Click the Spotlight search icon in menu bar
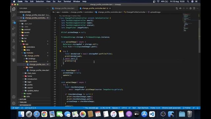 pos(188,1)
